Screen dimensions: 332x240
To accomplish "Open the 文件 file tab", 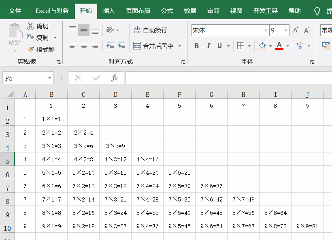I will click(15, 11).
